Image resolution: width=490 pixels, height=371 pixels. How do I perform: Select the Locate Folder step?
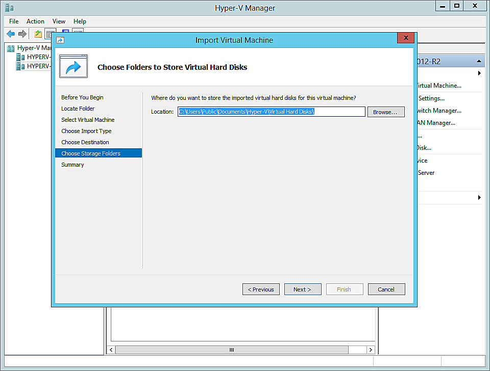click(78, 109)
